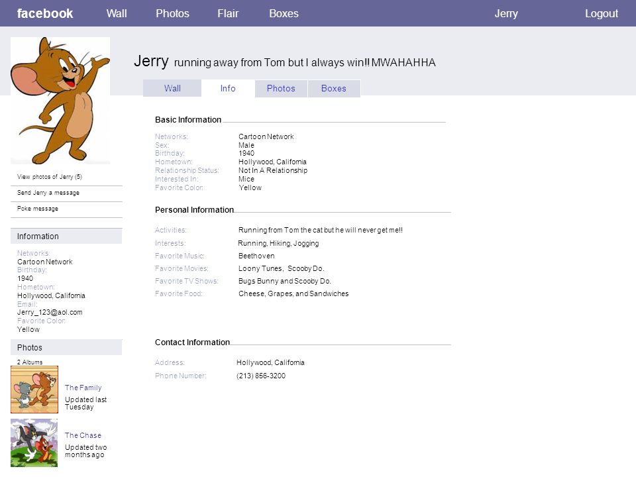Open The Chase album thumbnail
Viewport: 636px width, 477px height.
coord(34,443)
